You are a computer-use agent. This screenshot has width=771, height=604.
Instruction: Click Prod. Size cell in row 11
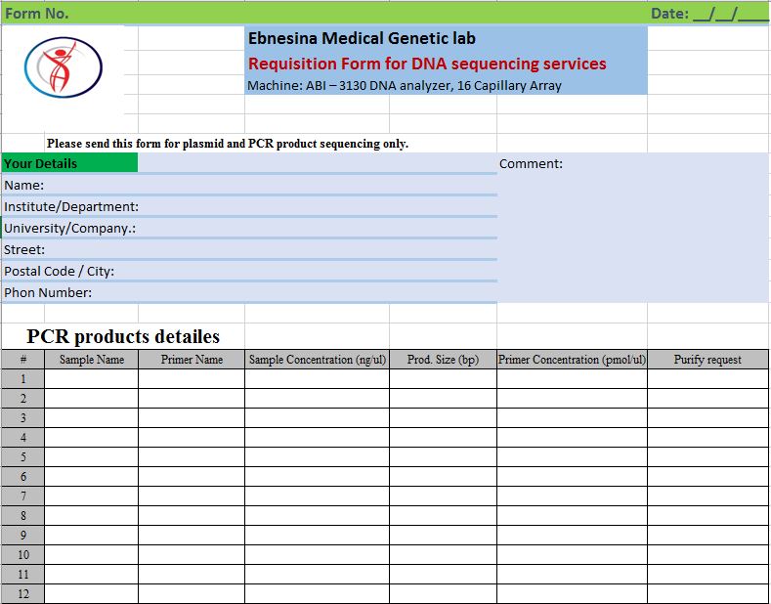pos(443,575)
